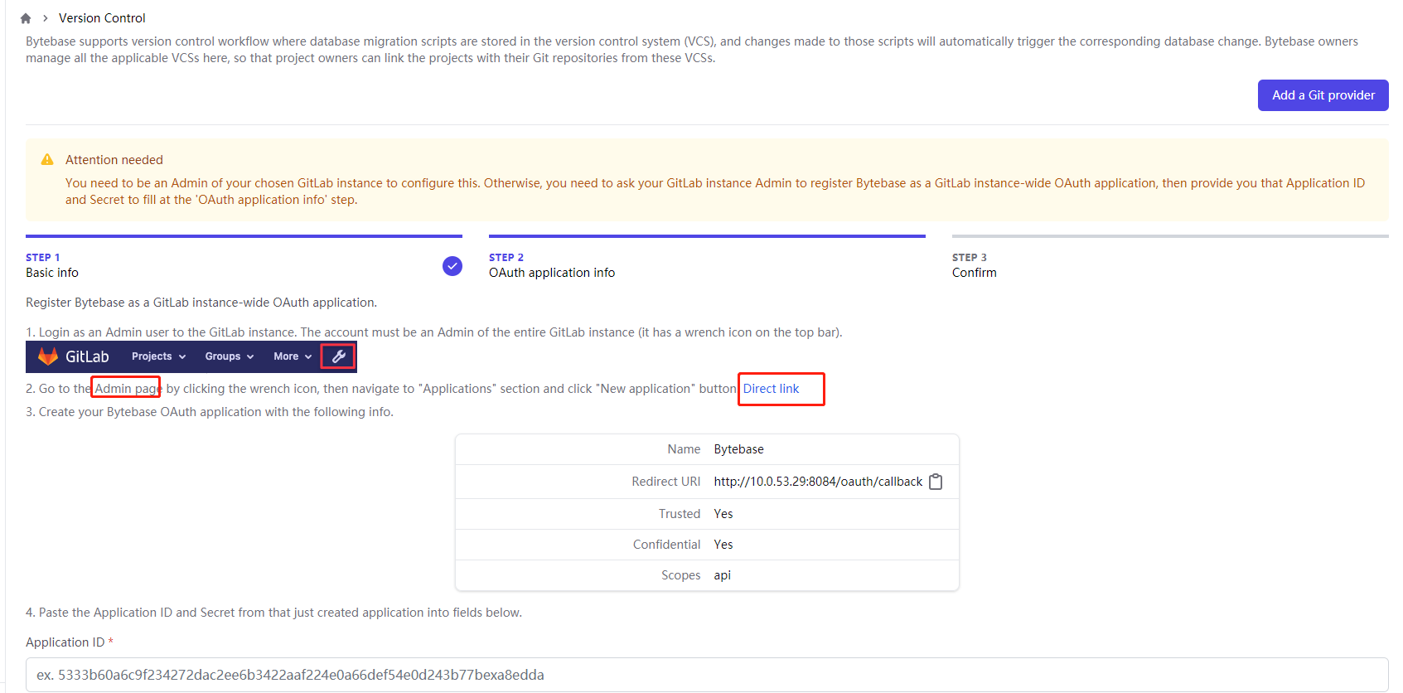The height and width of the screenshot is (693, 1403).
Task: Click 'Admin page' text in step 2
Action: tap(128, 389)
